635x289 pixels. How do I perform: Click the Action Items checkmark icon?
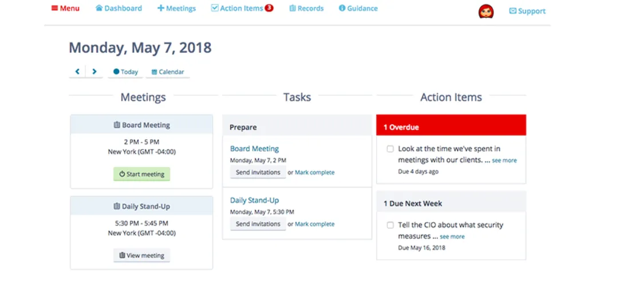[x=215, y=8]
